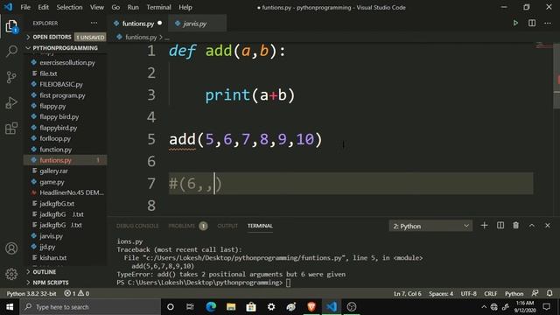Change line ending via CRLF status item
Screen dimensions: 560x315
coord(490,294)
